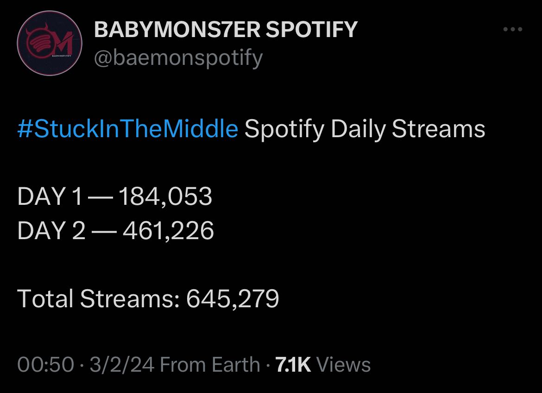Click the Total Streams label
This screenshot has height=393, width=542.
pyautogui.click(x=98, y=298)
